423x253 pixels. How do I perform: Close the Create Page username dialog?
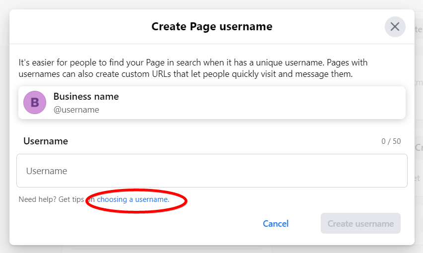tap(395, 27)
